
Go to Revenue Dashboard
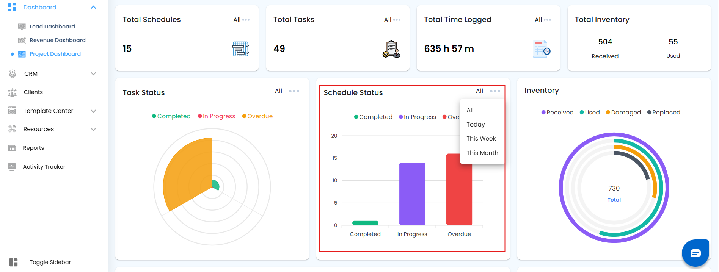[x=58, y=40]
